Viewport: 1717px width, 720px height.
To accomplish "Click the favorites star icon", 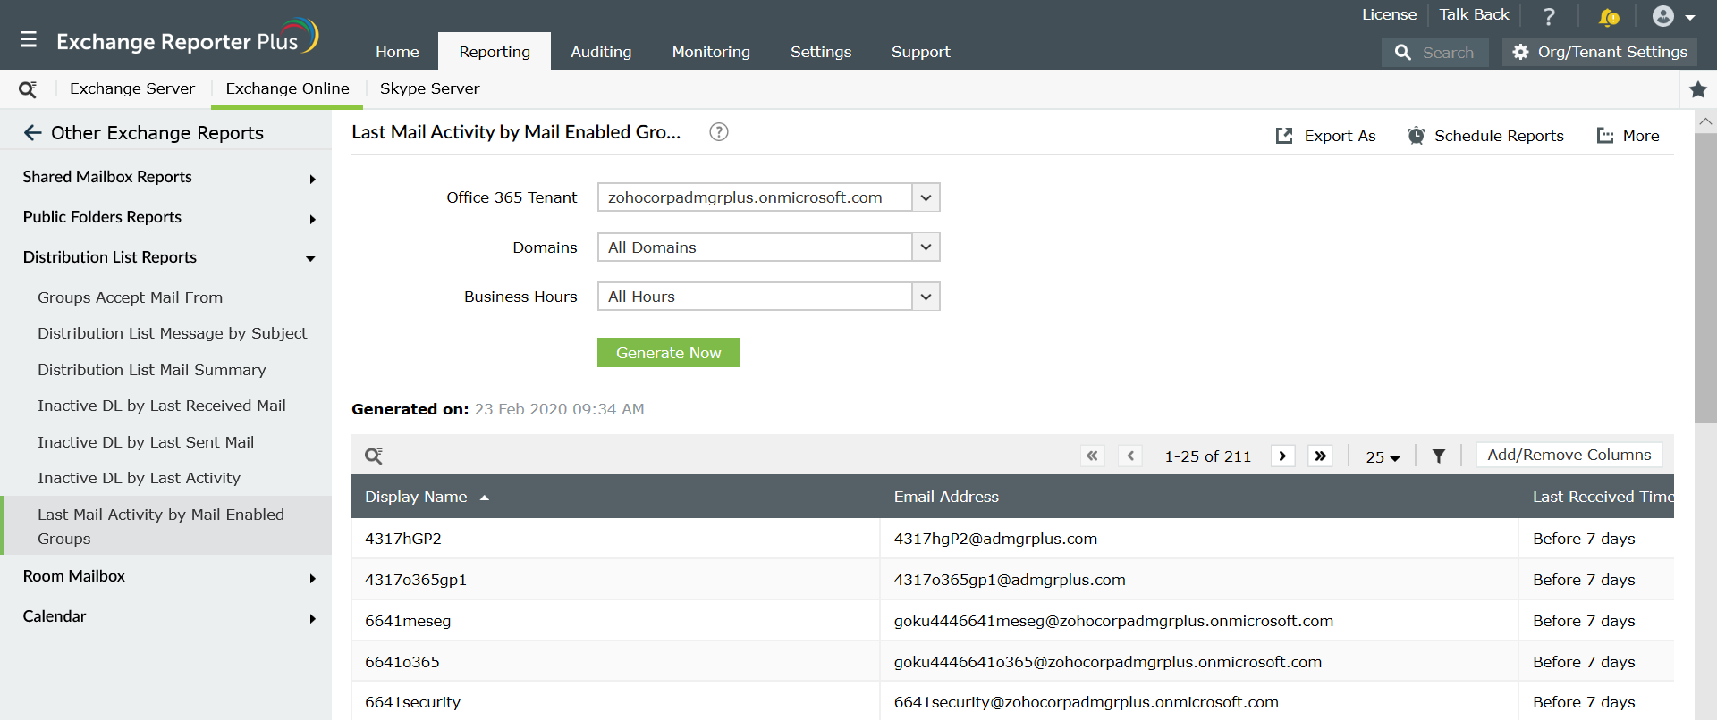I will pos(1698,89).
